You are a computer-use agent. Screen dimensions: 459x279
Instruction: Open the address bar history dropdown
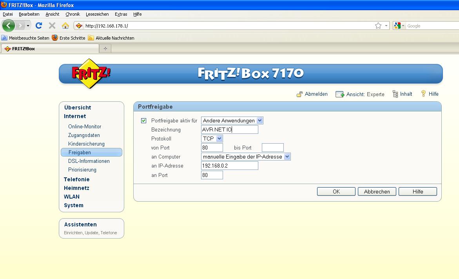click(x=386, y=26)
